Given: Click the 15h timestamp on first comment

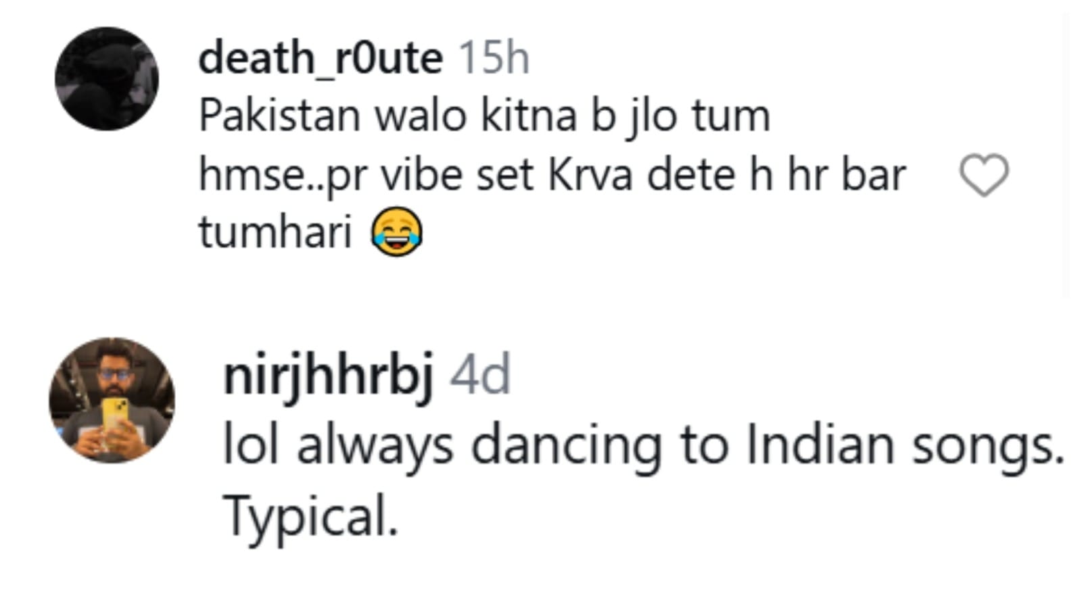Looking at the screenshot, I should (x=494, y=58).
